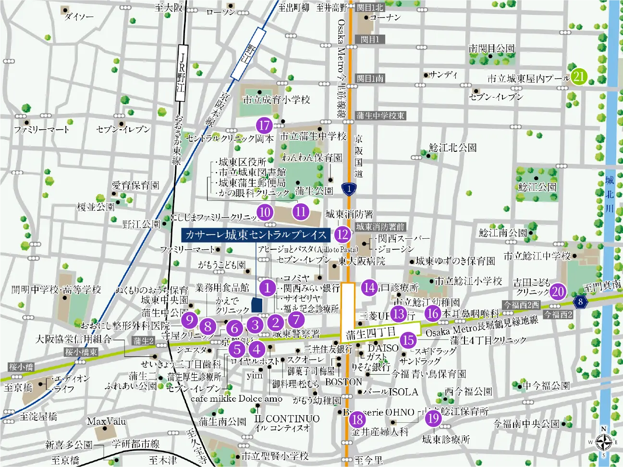The height and width of the screenshot is (467, 623).
Task: Select marker 17 above セントラルクリニック岡本
Action: (264, 126)
